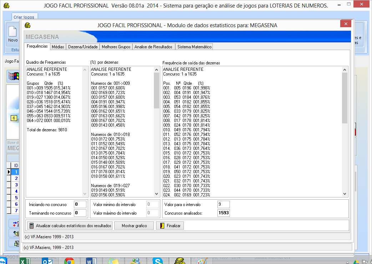Viewport: 372px width, 264px height.
Task: Open Outlook from the taskbar
Action: (x=47, y=261)
